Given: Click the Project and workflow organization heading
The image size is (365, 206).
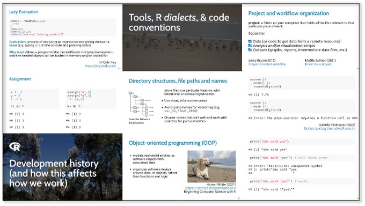Looking at the screenshot, I should click(289, 13).
